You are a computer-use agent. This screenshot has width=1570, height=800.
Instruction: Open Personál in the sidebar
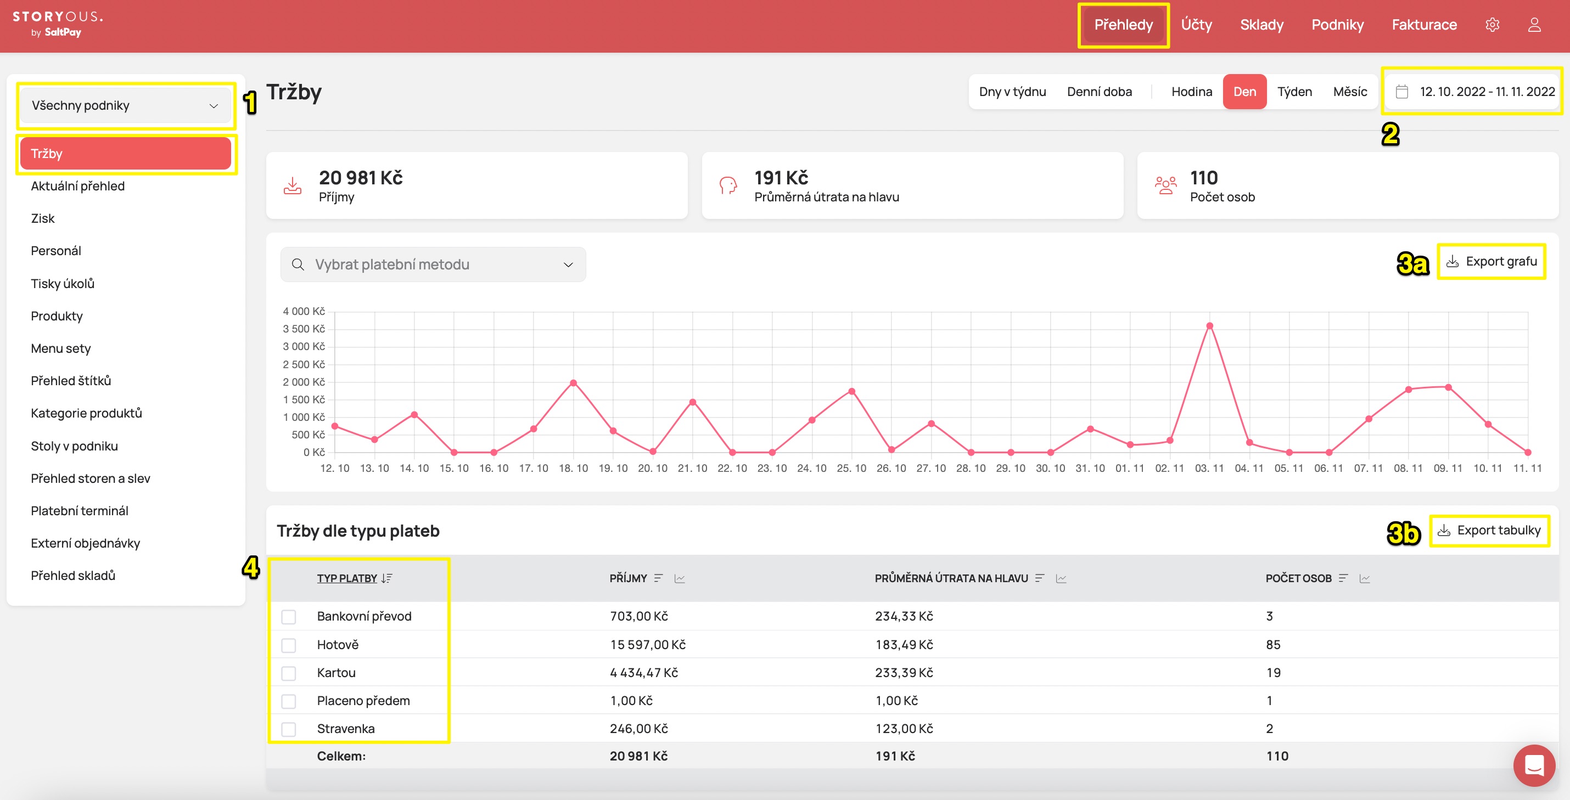tap(55, 250)
